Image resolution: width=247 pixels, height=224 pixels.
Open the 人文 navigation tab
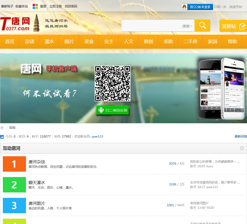pyautogui.click(x=129, y=42)
